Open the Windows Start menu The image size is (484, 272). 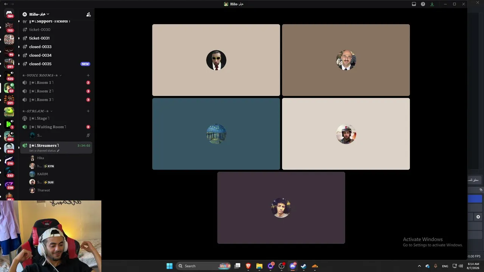169,266
